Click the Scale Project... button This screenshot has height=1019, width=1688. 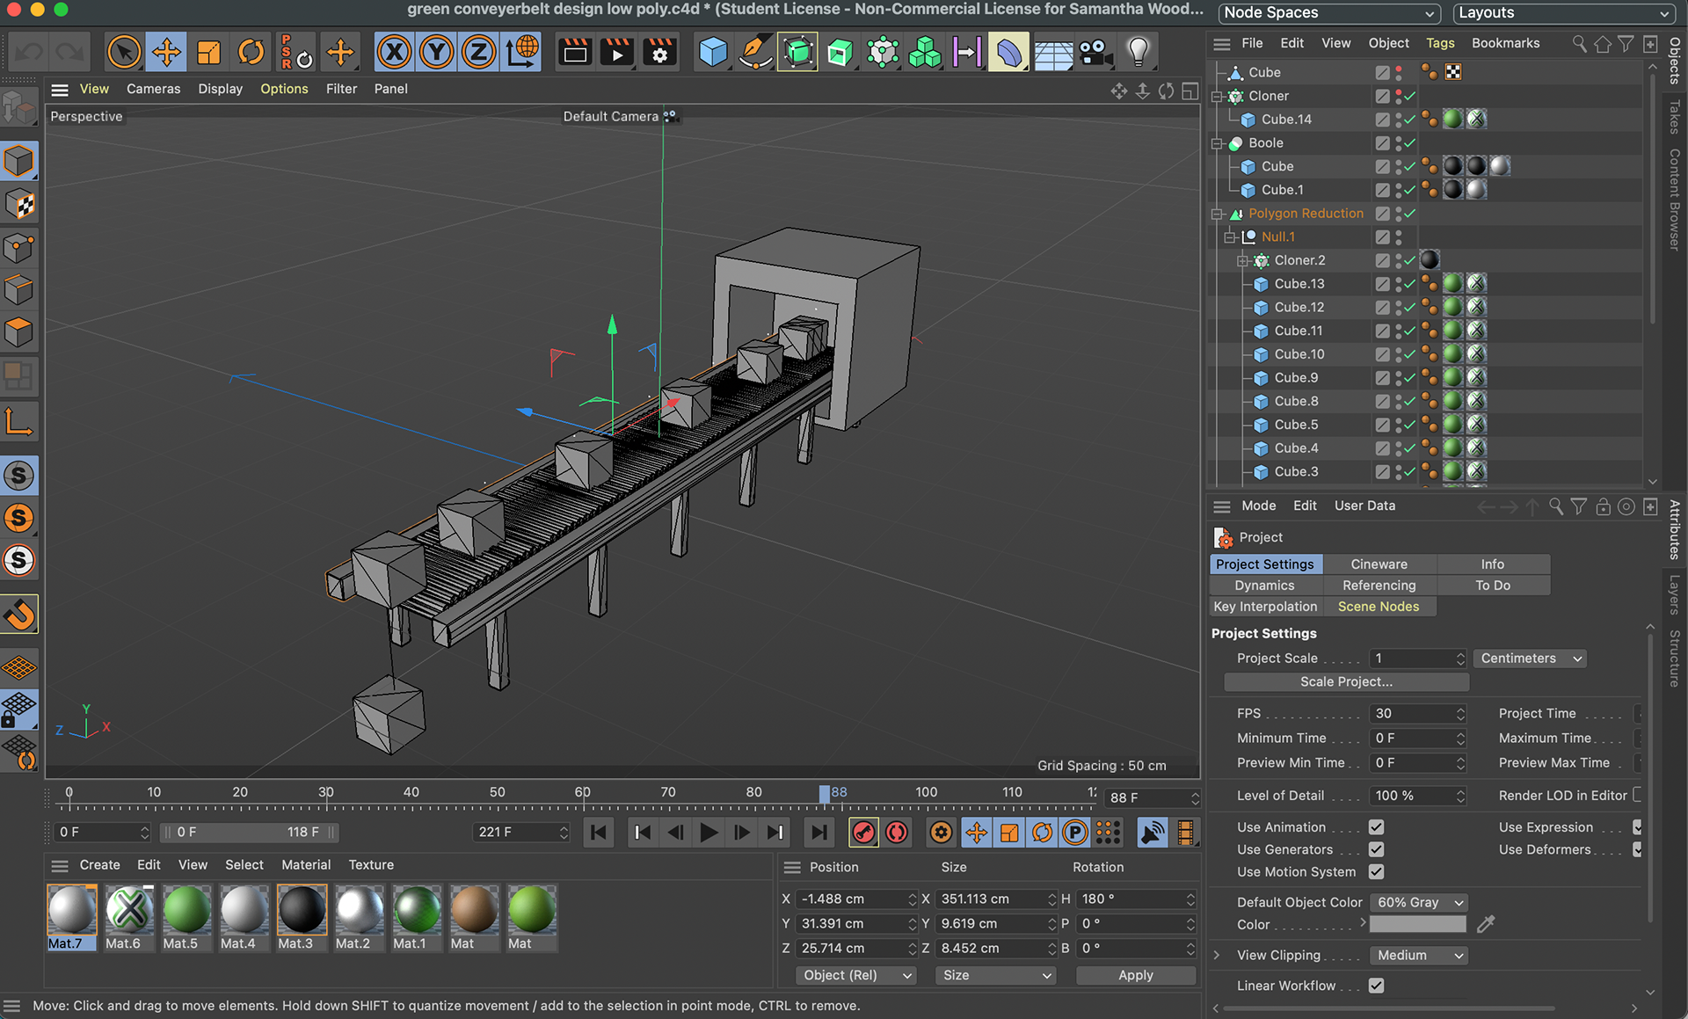tap(1346, 681)
